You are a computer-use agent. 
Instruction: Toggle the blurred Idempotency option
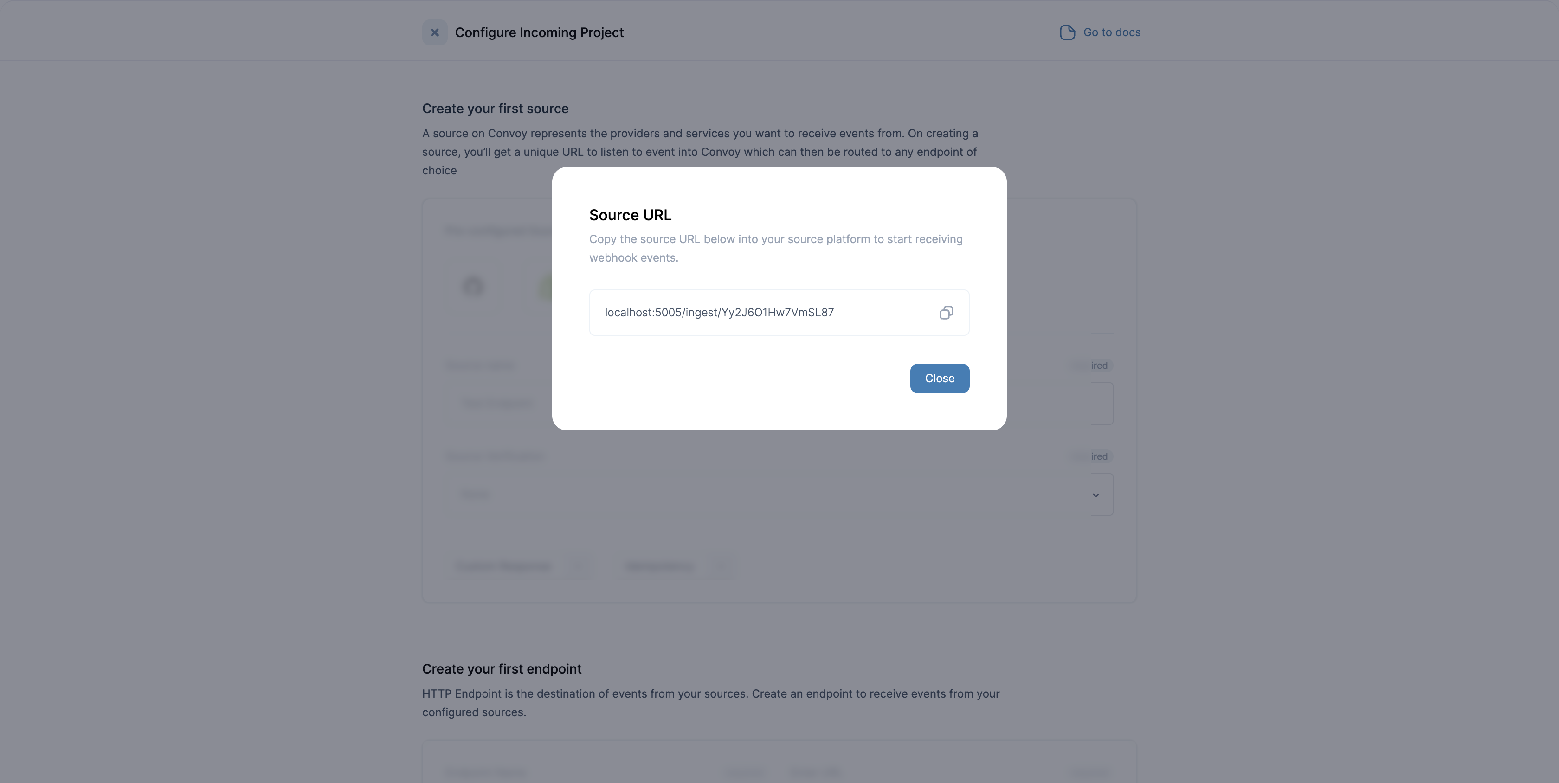coord(676,566)
